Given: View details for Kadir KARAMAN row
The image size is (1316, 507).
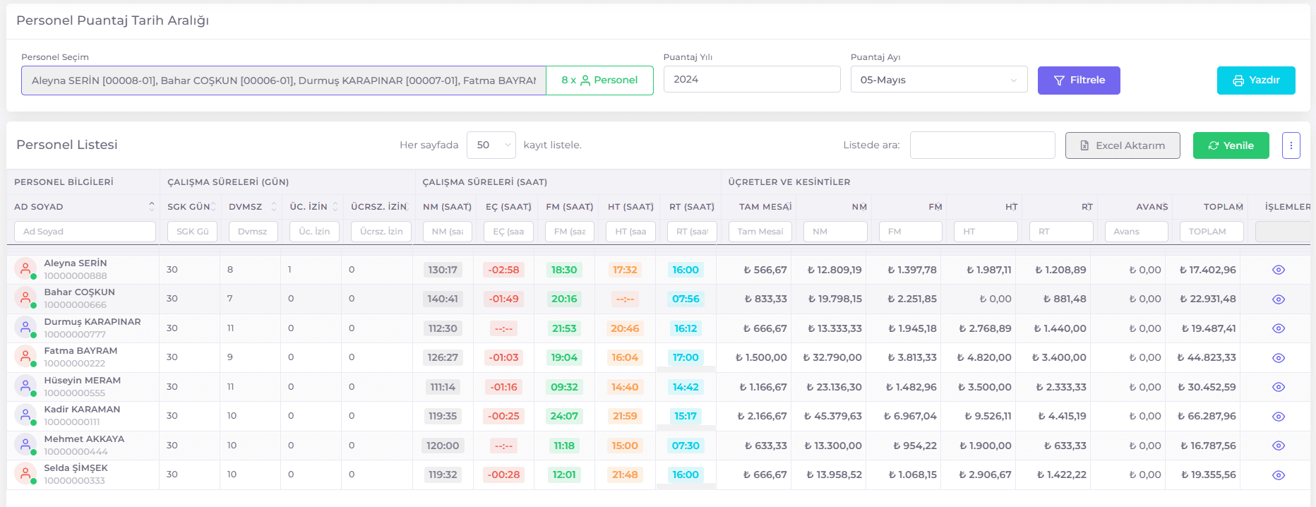Looking at the screenshot, I should coord(1278,417).
